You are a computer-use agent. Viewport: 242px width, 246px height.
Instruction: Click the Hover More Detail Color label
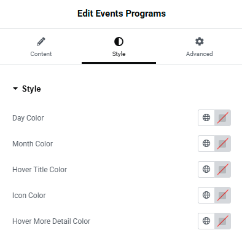(x=52, y=221)
